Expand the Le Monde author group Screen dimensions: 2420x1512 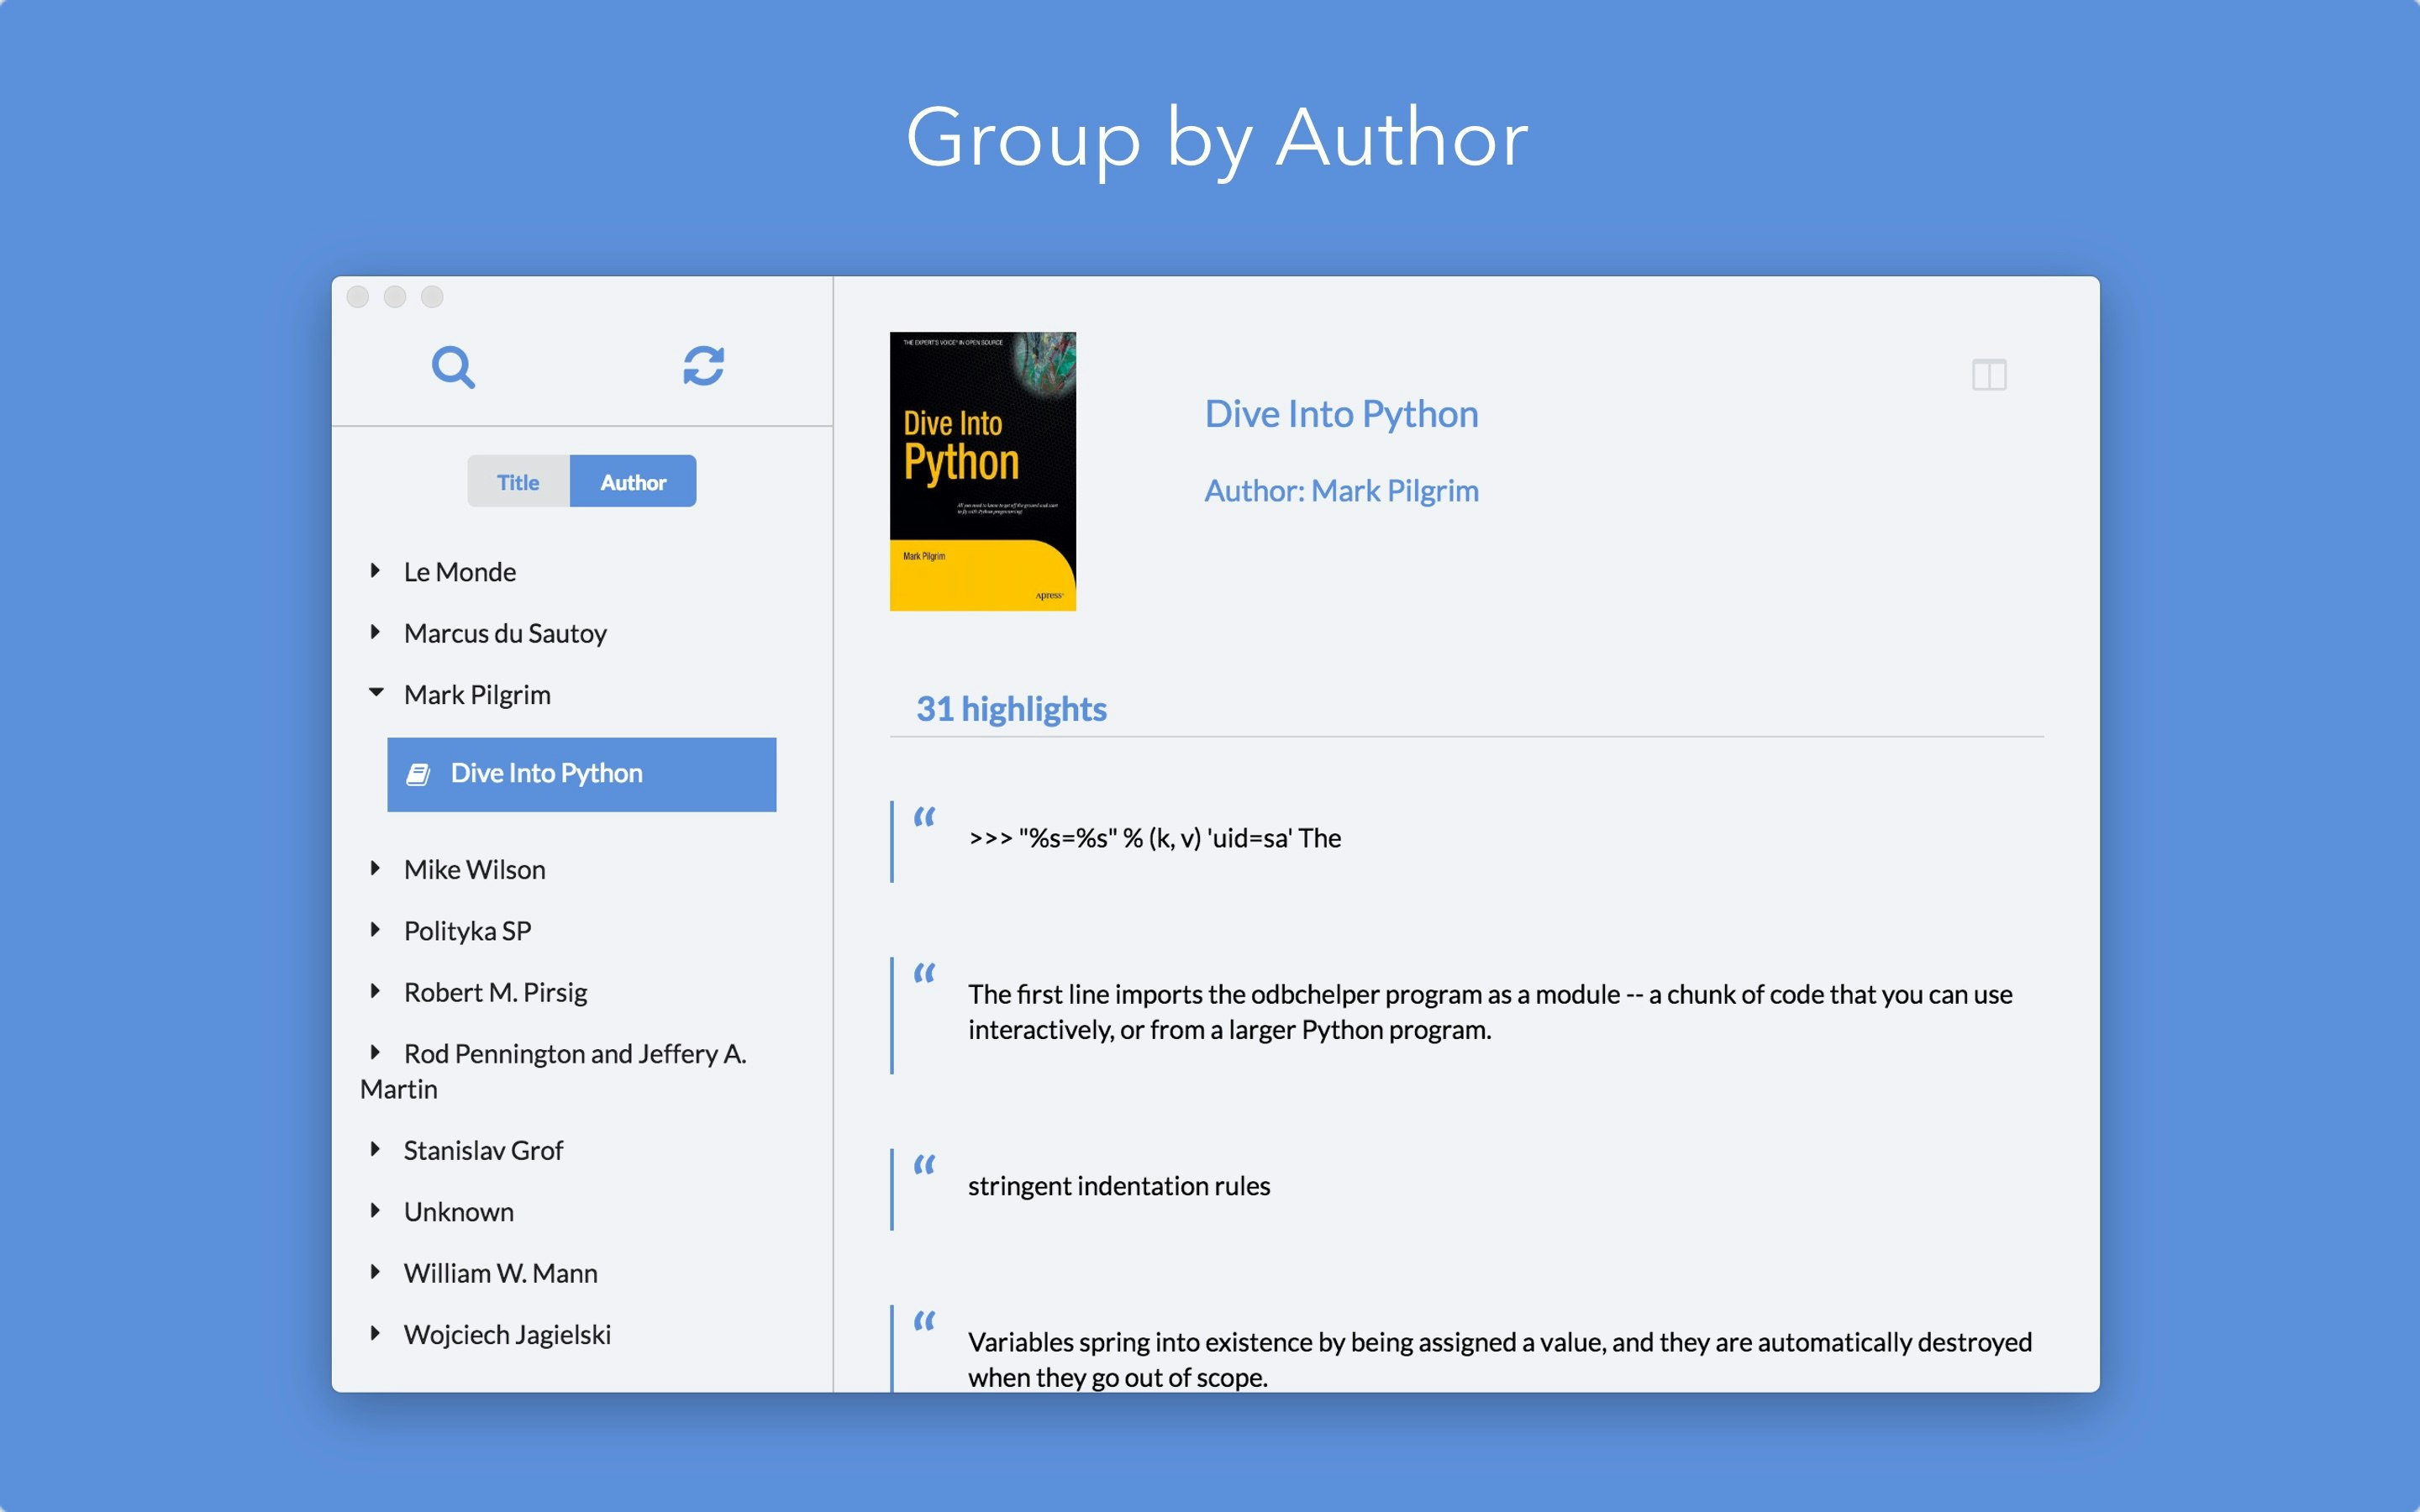(376, 571)
